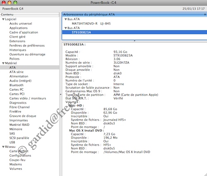Select Modems in sidebar
207x176 pixels.
pyautogui.click(x=16, y=164)
